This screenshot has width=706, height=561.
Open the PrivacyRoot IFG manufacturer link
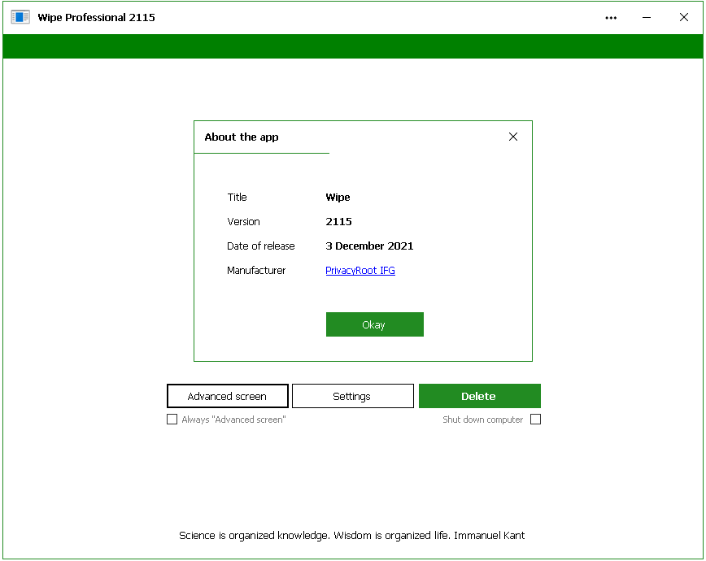coord(360,270)
